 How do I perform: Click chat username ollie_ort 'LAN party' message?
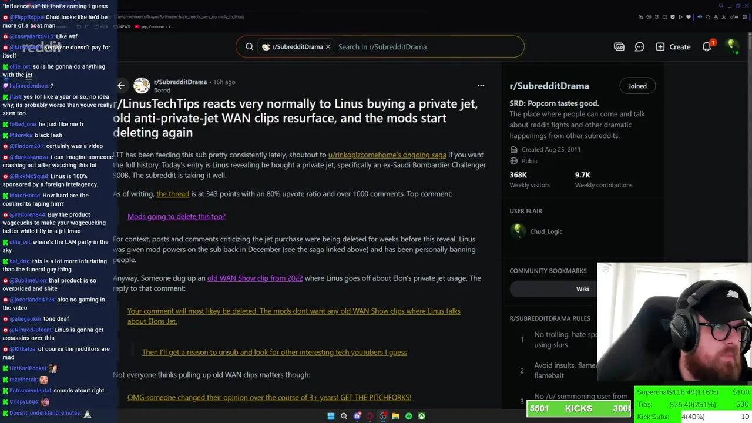20,242
